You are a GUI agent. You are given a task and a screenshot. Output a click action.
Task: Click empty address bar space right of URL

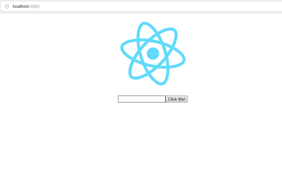tap(162, 6)
